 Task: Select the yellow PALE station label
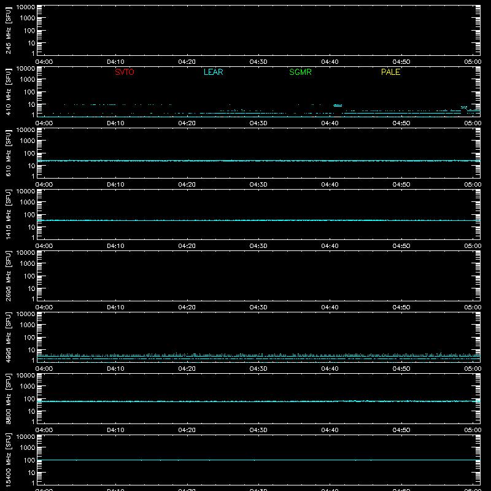390,72
